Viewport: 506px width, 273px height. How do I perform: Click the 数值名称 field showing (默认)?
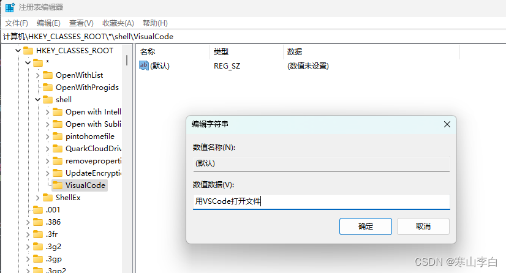(x=322, y=163)
